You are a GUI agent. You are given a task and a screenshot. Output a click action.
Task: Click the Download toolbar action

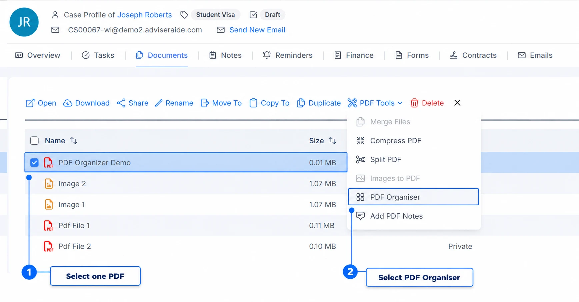point(86,103)
